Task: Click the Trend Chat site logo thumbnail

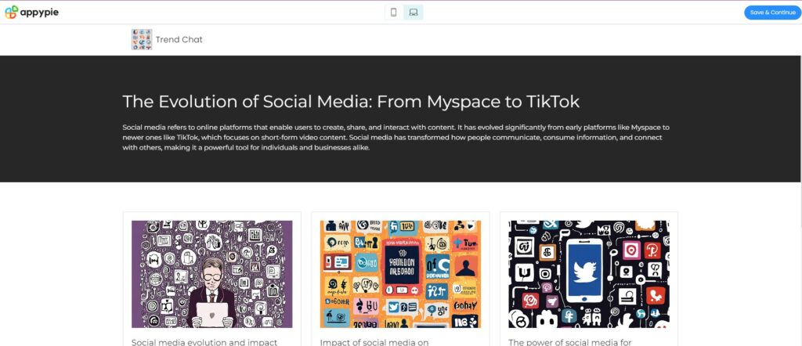Action: pos(142,39)
